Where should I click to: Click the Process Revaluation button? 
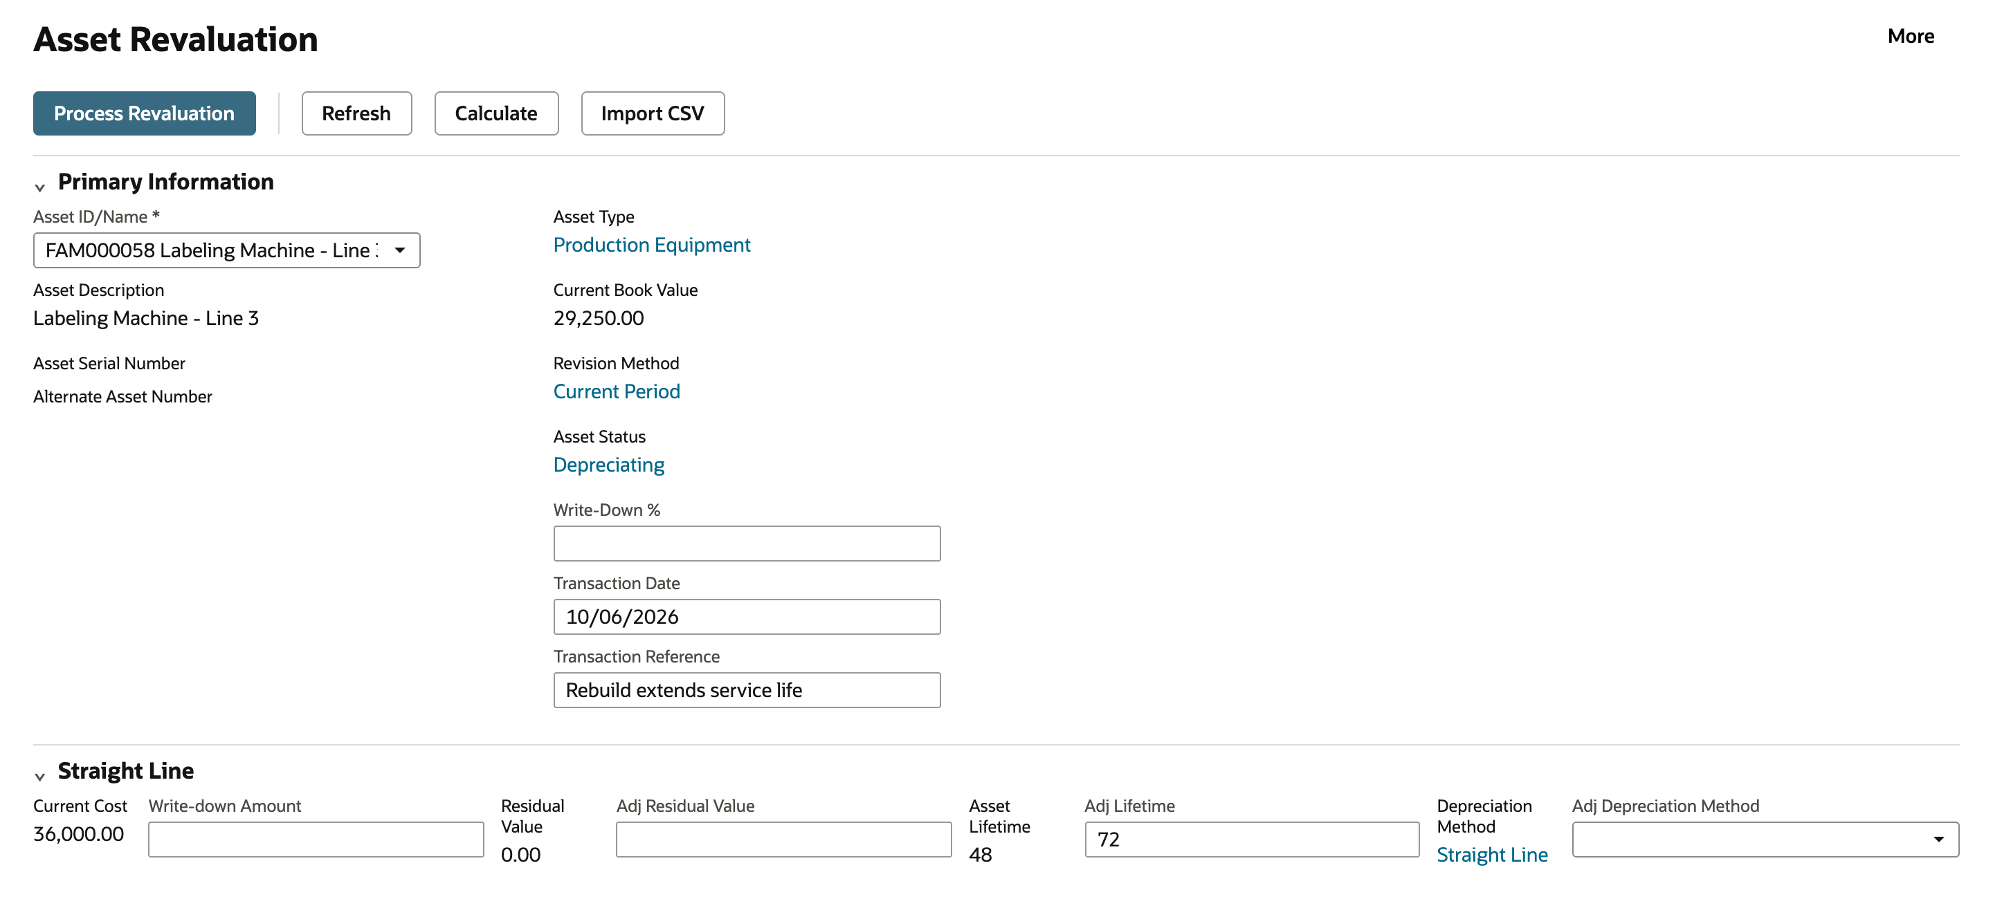coord(144,113)
